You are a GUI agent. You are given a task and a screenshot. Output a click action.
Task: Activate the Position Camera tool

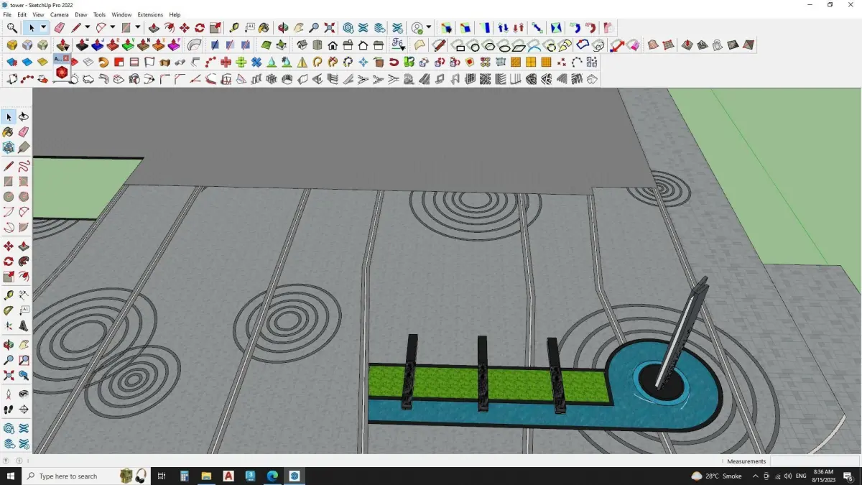(x=9, y=394)
